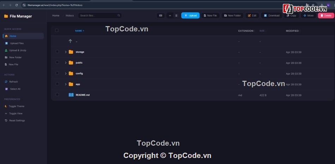
Task: Select Home in sidebar quick access
Action: click(23, 36)
